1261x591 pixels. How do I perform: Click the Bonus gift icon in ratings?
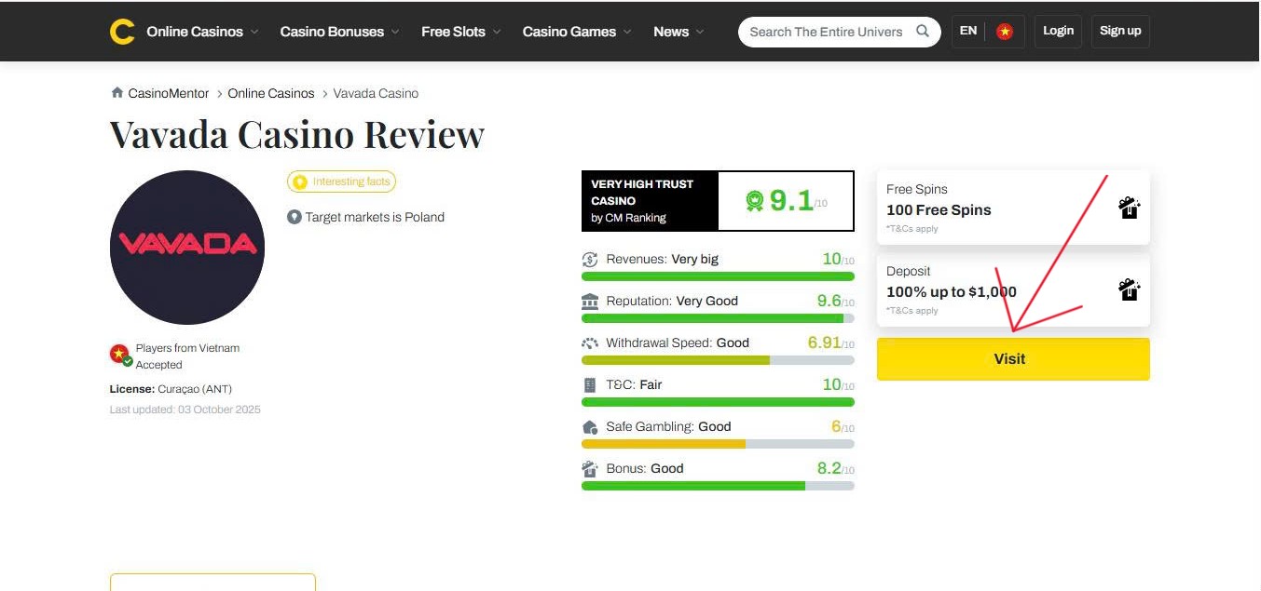click(589, 468)
